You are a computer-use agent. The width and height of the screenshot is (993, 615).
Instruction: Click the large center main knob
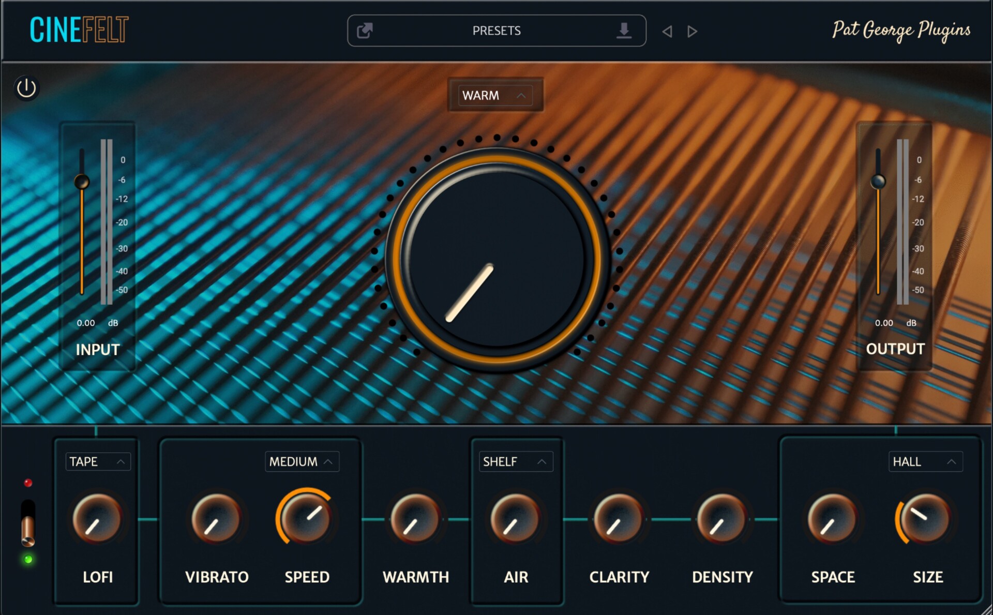coord(496,259)
